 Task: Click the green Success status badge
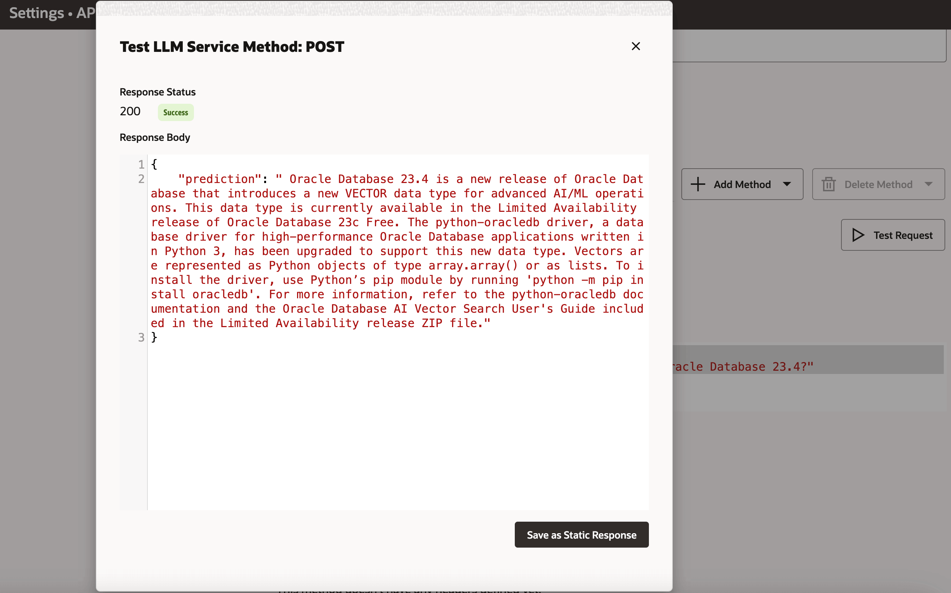(175, 112)
